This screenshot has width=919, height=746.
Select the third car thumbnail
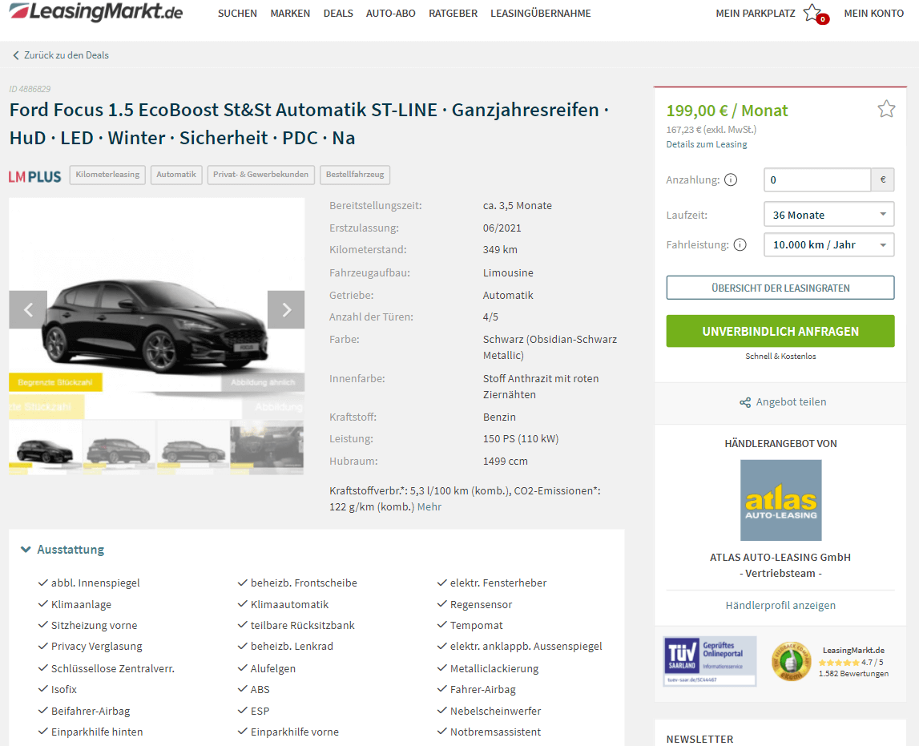pyautogui.click(x=193, y=448)
